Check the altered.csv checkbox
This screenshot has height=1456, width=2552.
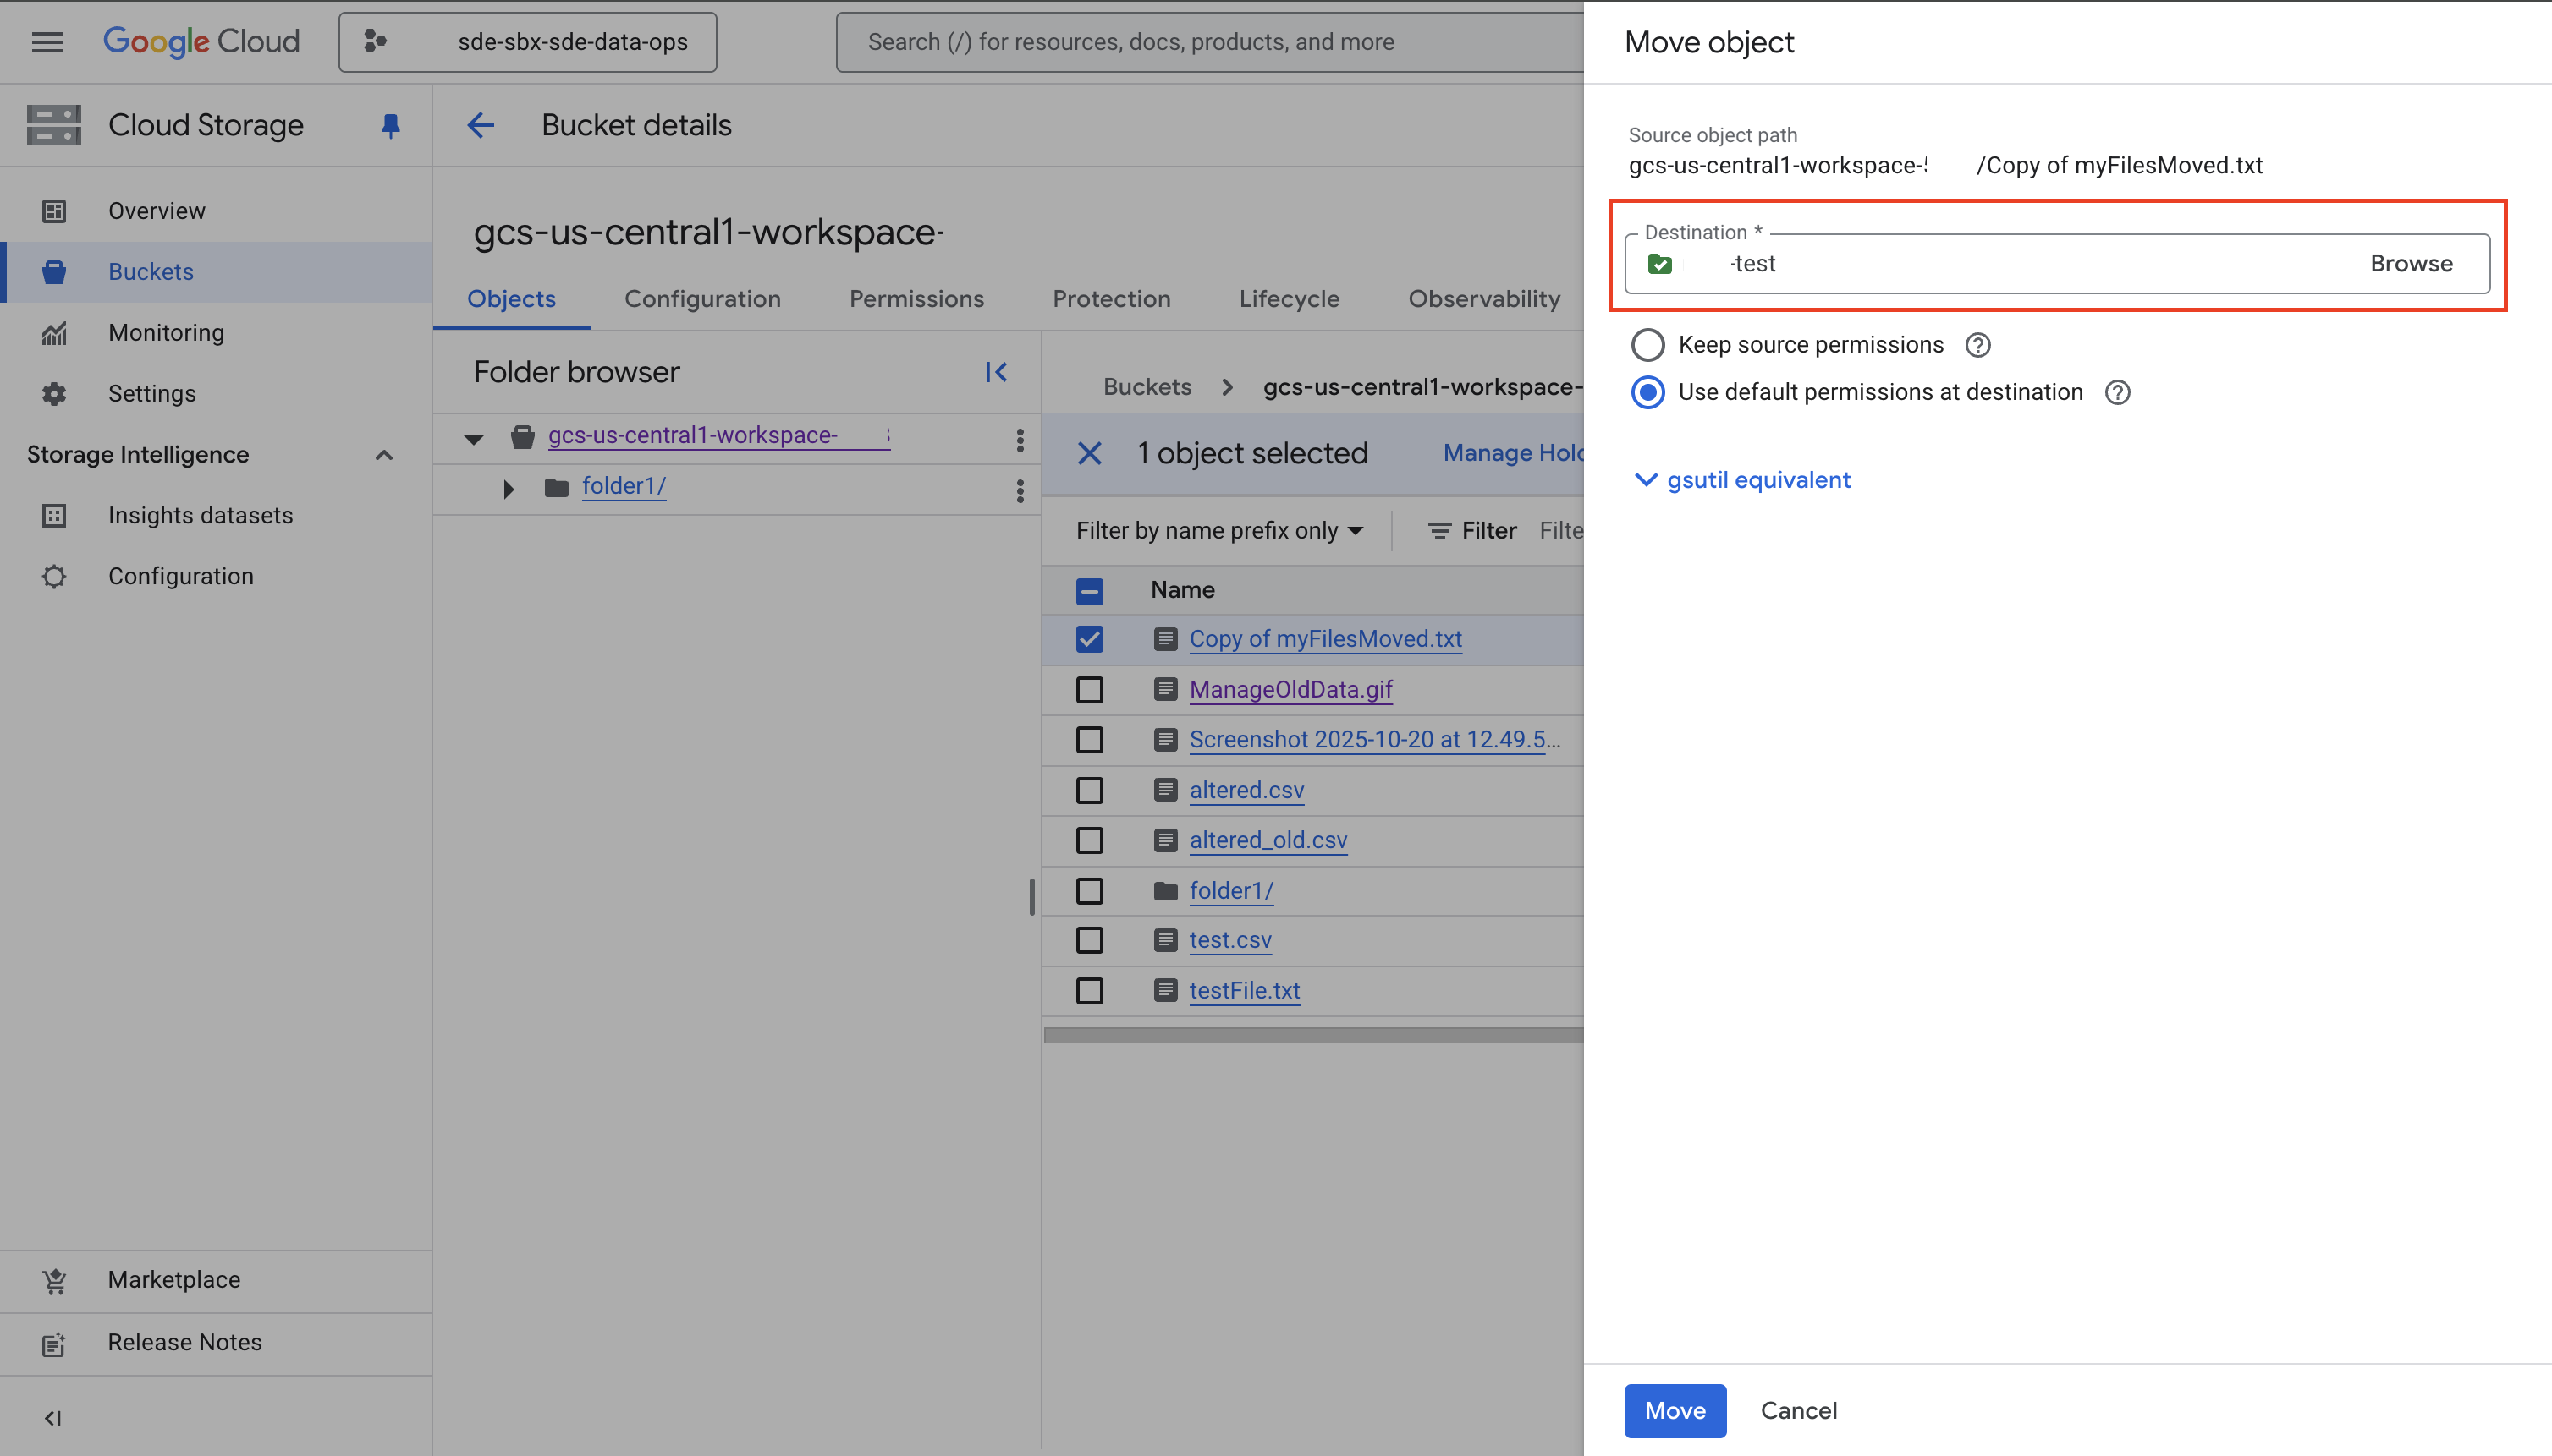point(1089,790)
